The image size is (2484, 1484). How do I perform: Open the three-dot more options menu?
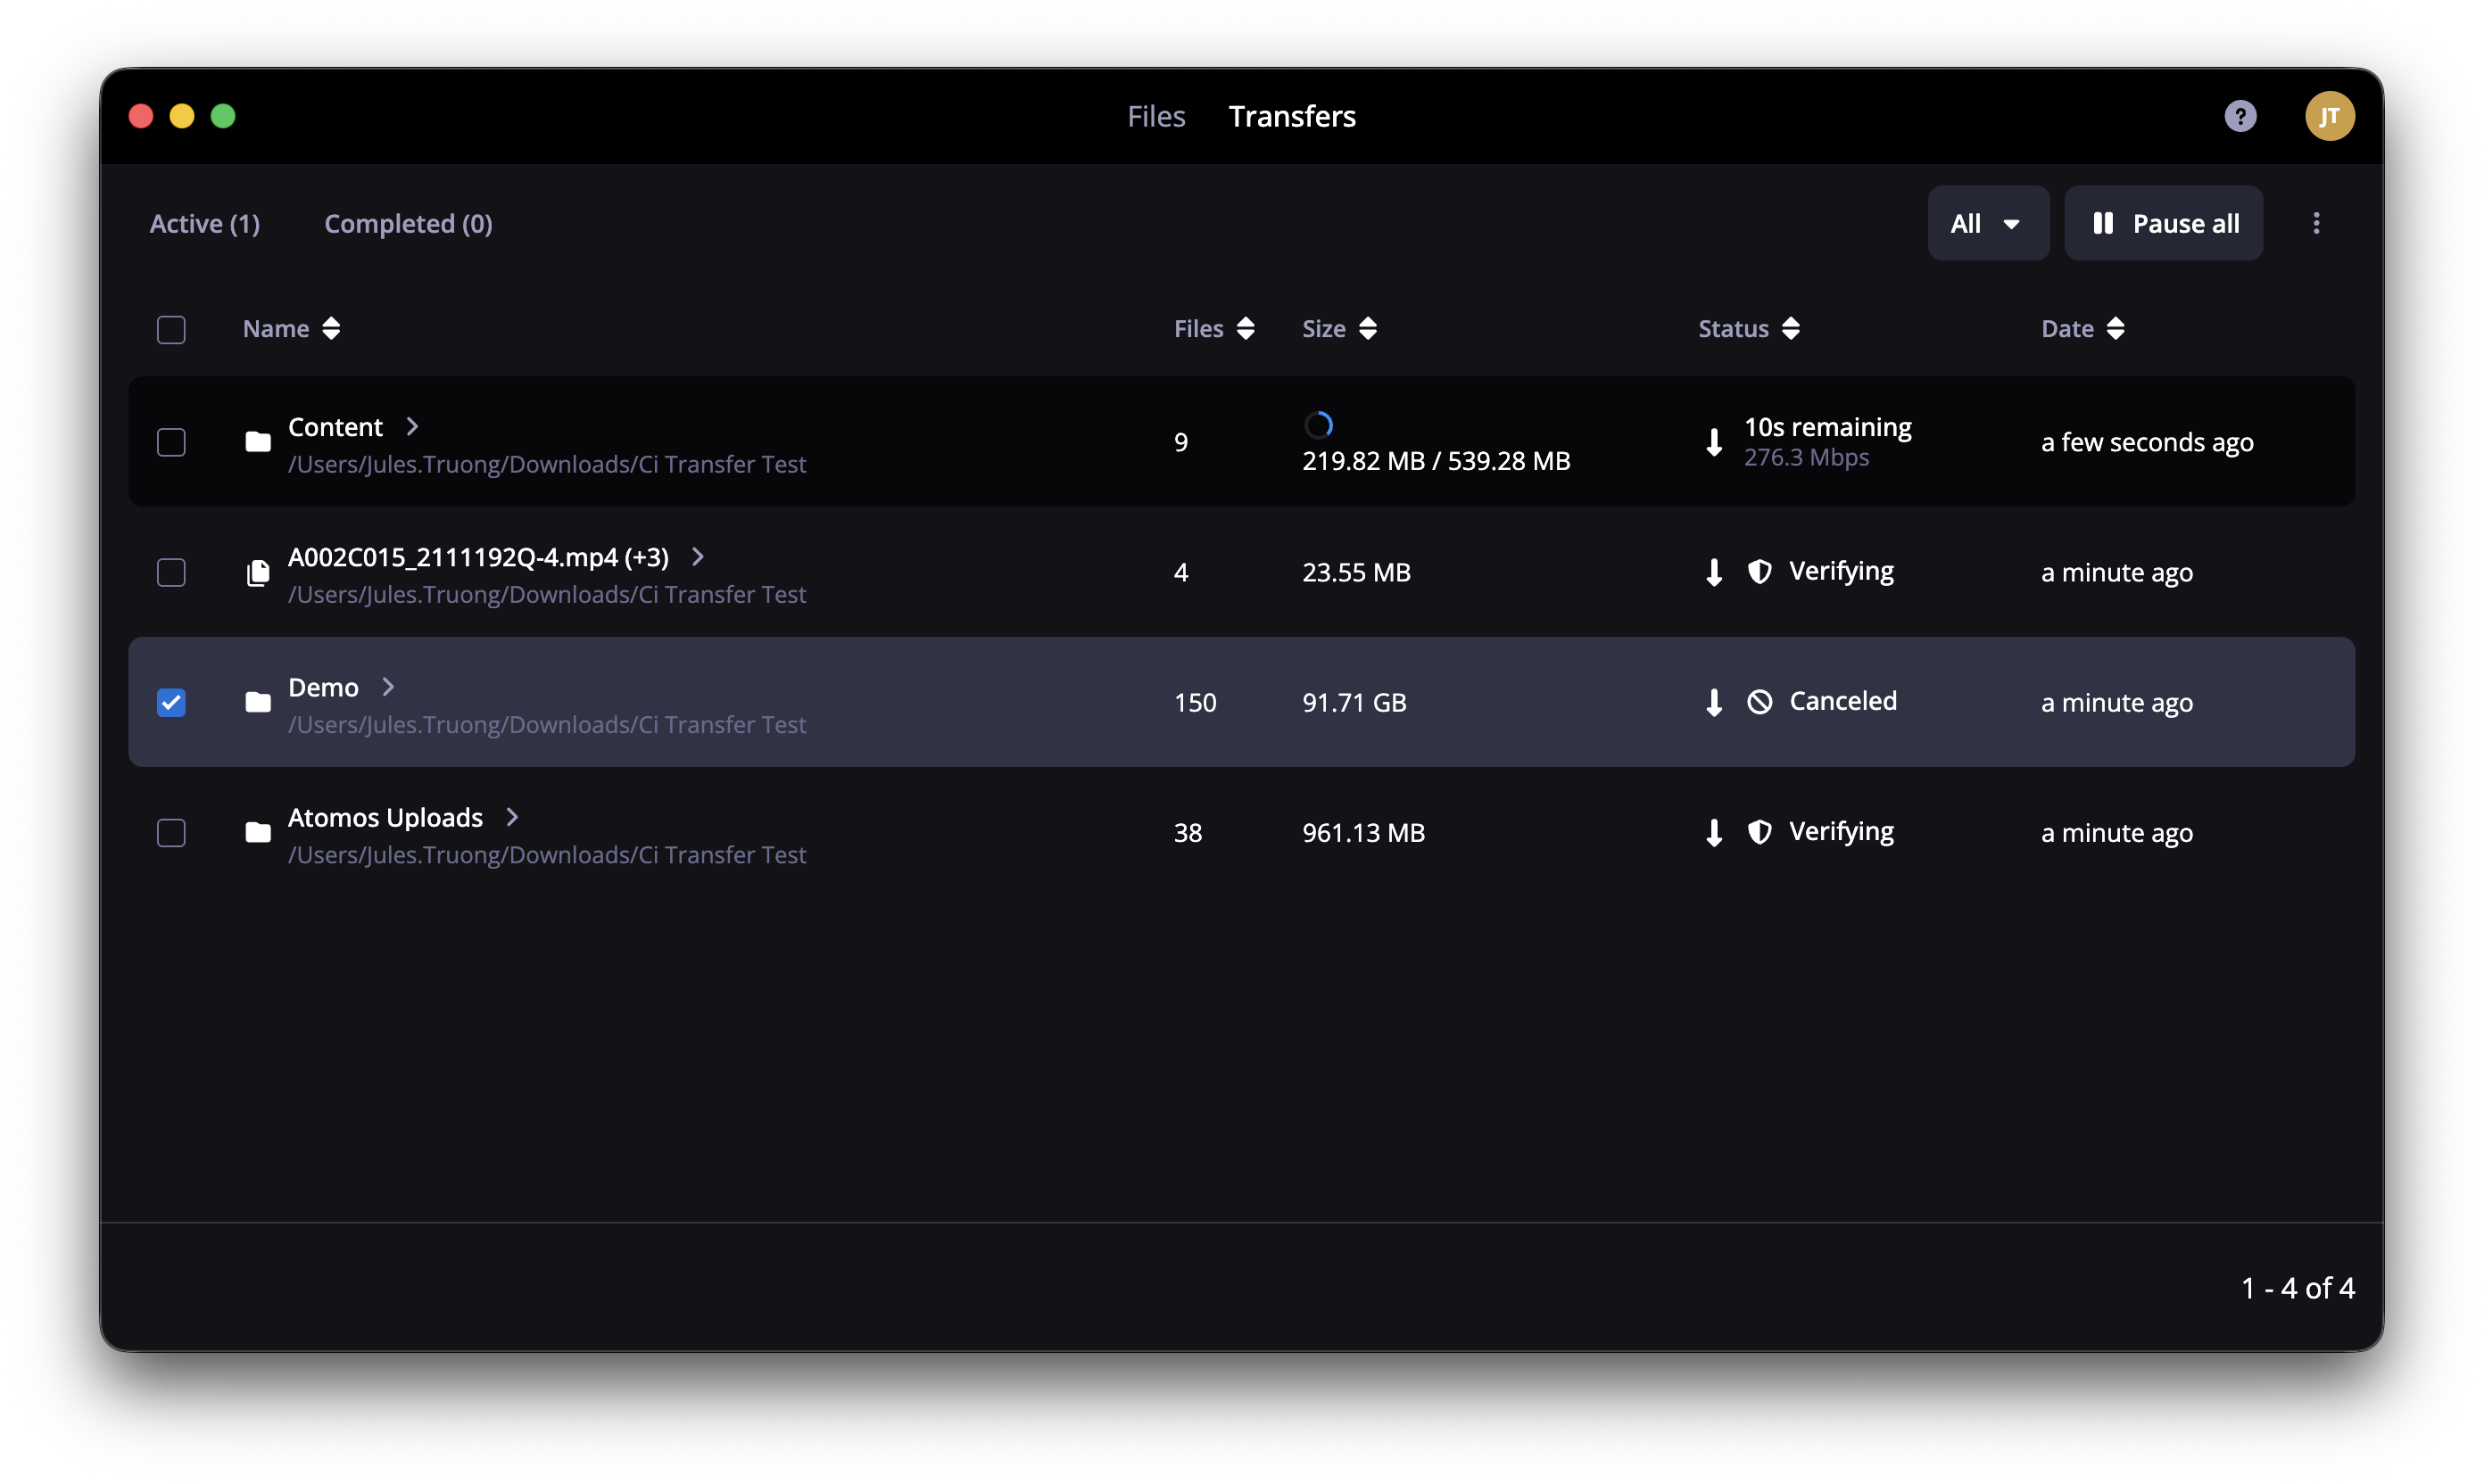coord(2316,223)
